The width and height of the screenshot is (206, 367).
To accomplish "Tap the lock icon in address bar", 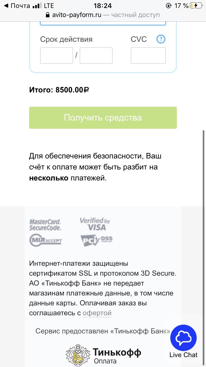I will tap(48, 15).
